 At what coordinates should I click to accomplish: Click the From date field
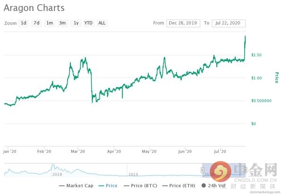click(x=183, y=23)
